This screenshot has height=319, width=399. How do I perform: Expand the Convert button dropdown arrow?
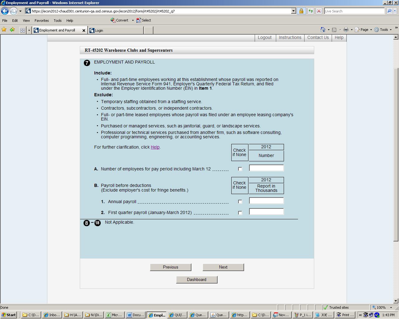point(133,20)
